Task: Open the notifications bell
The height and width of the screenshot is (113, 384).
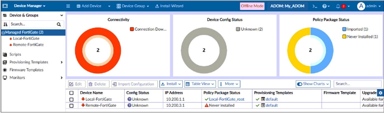Action: 338,6
